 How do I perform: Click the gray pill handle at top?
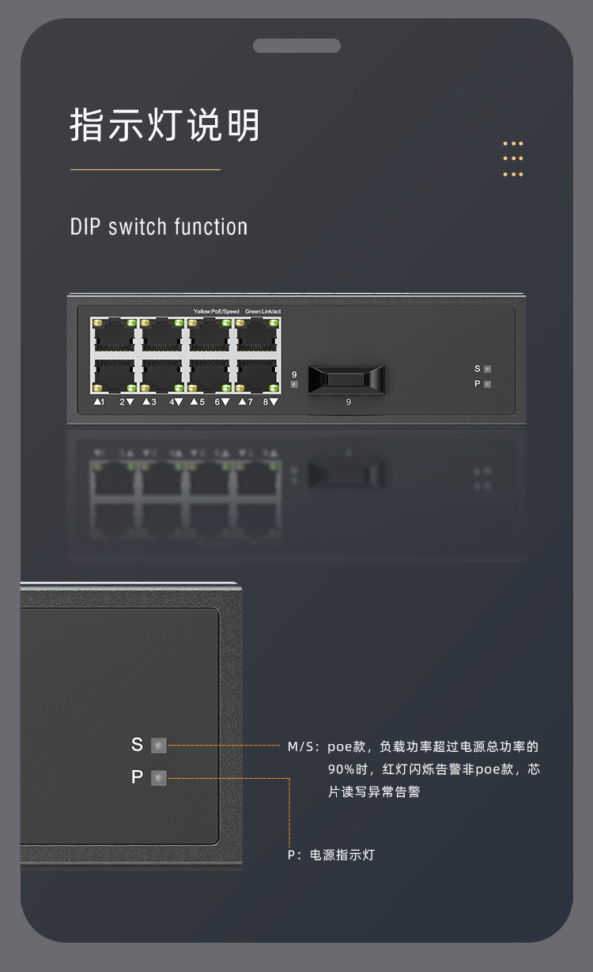296,46
